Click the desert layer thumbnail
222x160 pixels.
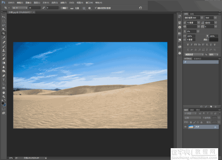click(x=191, y=127)
